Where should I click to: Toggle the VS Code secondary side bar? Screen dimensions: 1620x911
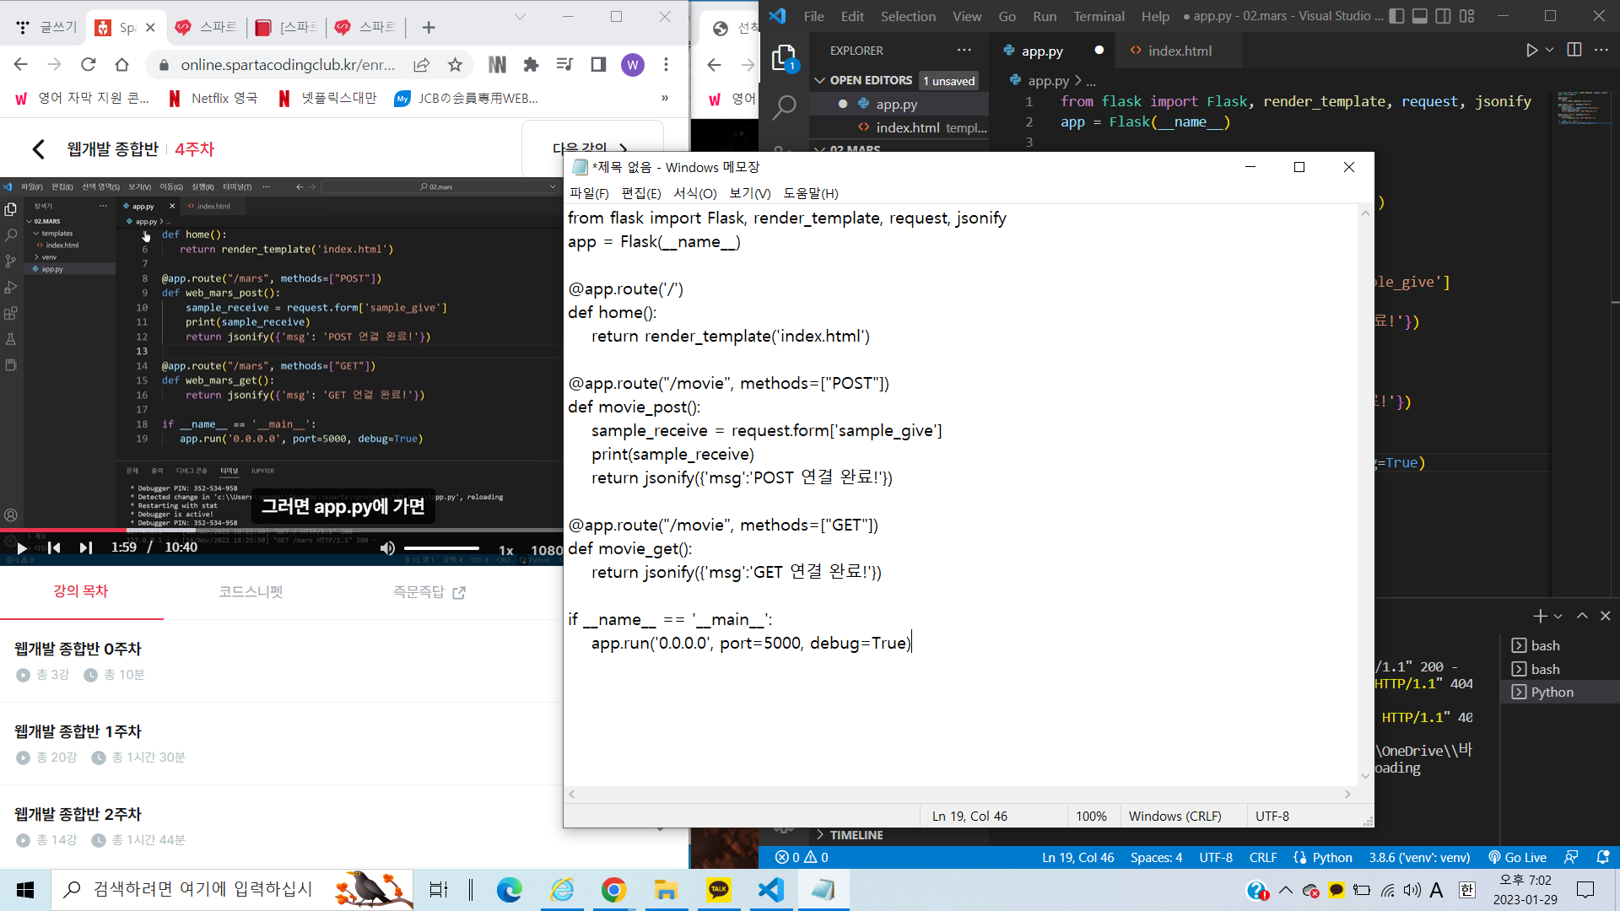click(1444, 16)
